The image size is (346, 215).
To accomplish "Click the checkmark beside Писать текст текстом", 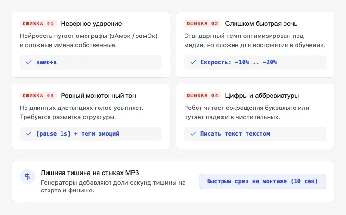I will (193, 134).
